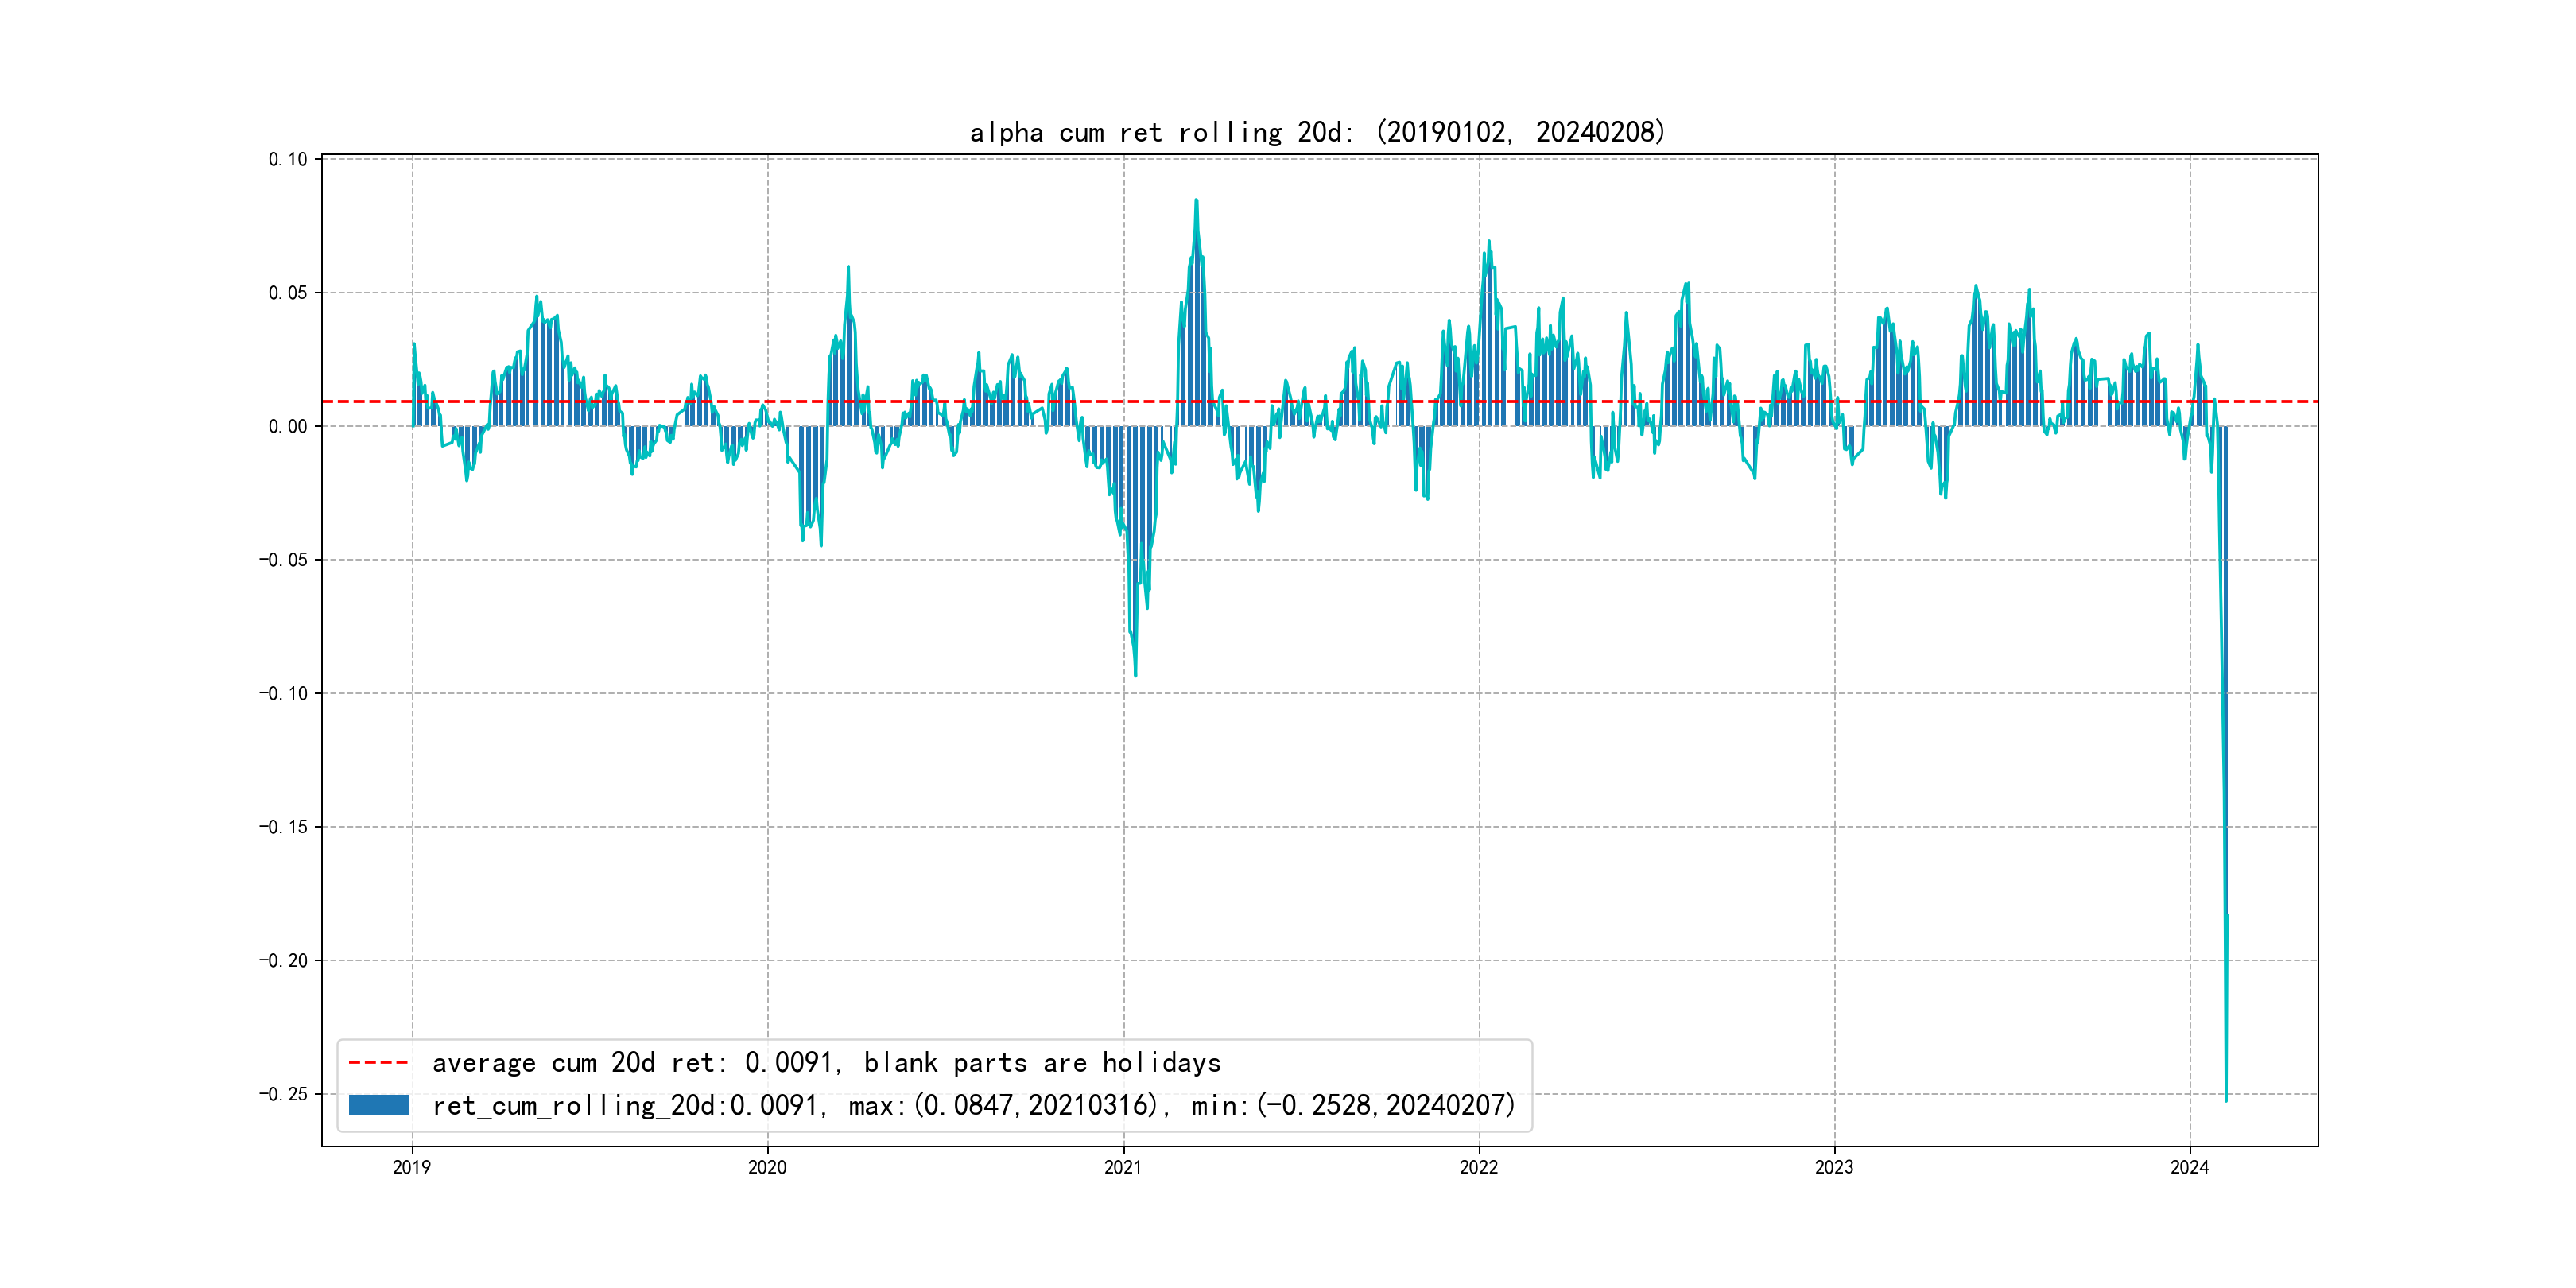
Task: Click the blue legend swatch for ret_cum_rolling_20d
Action: 378,1105
